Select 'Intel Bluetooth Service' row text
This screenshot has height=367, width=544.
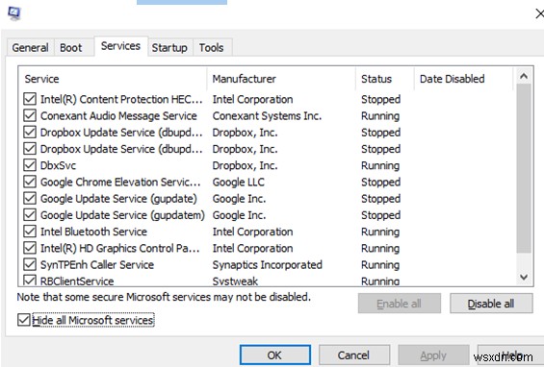click(x=93, y=232)
